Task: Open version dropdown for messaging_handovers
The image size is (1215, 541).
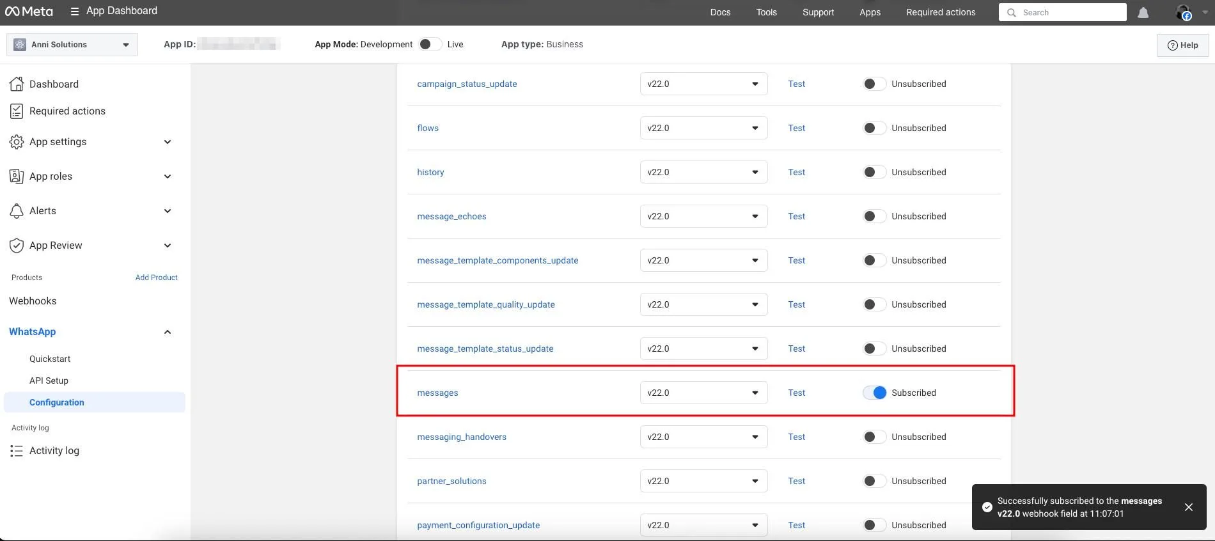Action: tap(703, 437)
